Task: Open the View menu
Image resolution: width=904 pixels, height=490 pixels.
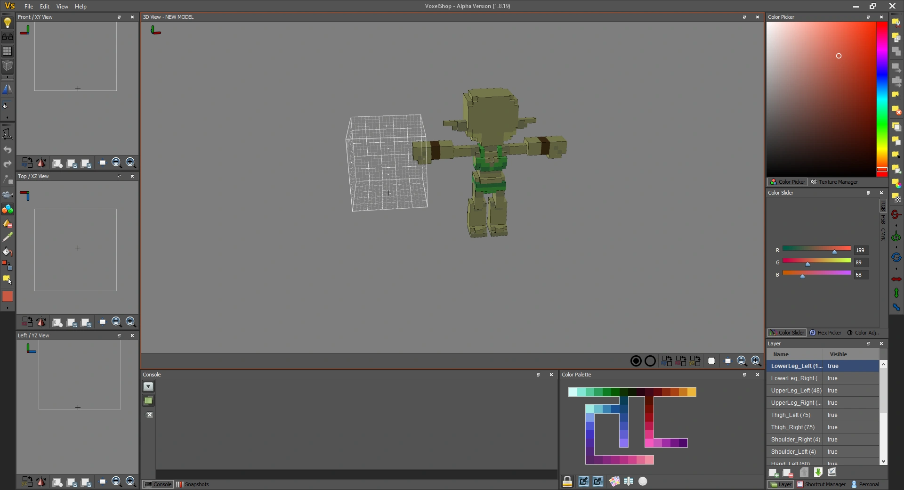Action: click(x=62, y=7)
